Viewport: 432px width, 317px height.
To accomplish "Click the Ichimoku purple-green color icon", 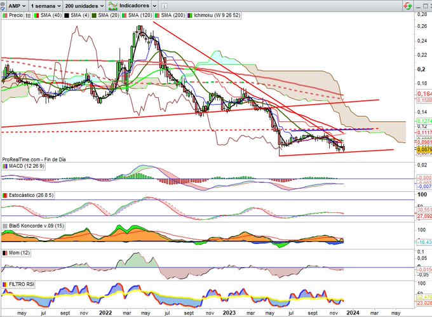I will 190,16.
